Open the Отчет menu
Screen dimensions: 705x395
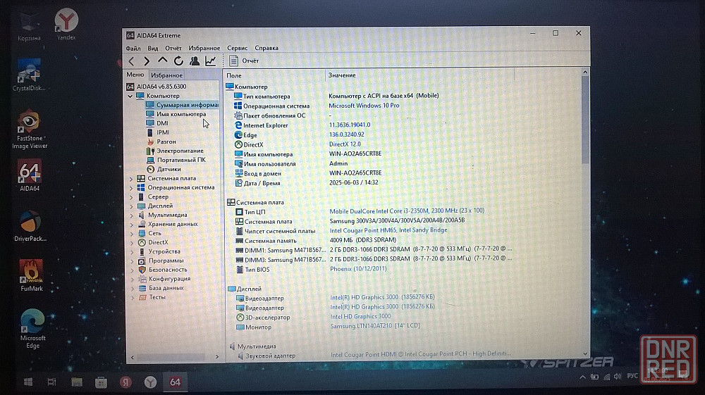[x=173, y=48]
